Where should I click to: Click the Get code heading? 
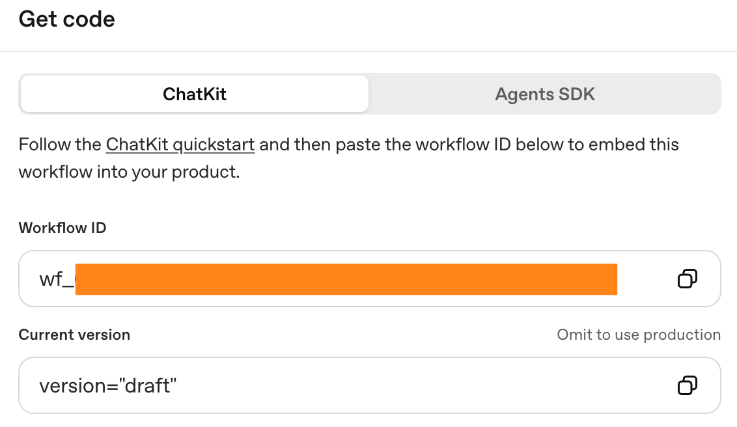click(67, 19)
